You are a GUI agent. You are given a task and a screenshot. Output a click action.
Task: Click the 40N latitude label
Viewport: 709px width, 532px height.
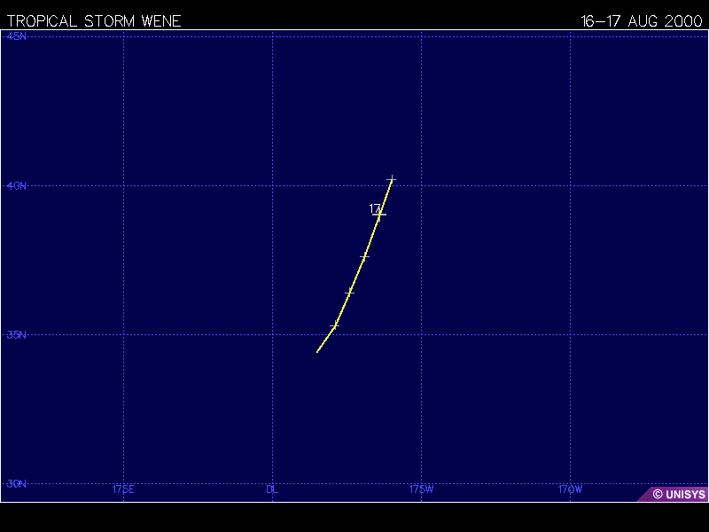click(x=16, y=185)
